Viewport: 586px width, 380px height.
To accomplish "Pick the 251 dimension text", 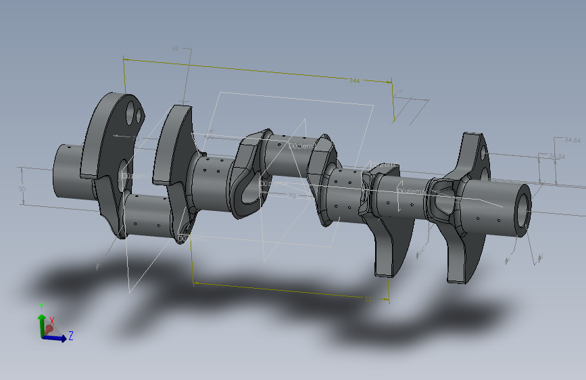I will click(370, 299).
